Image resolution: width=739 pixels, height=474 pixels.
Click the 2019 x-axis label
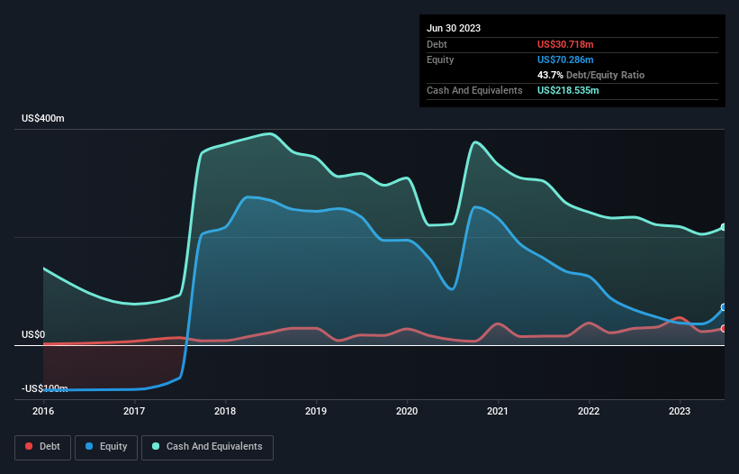pyautogui.click(x=316, y=411)
